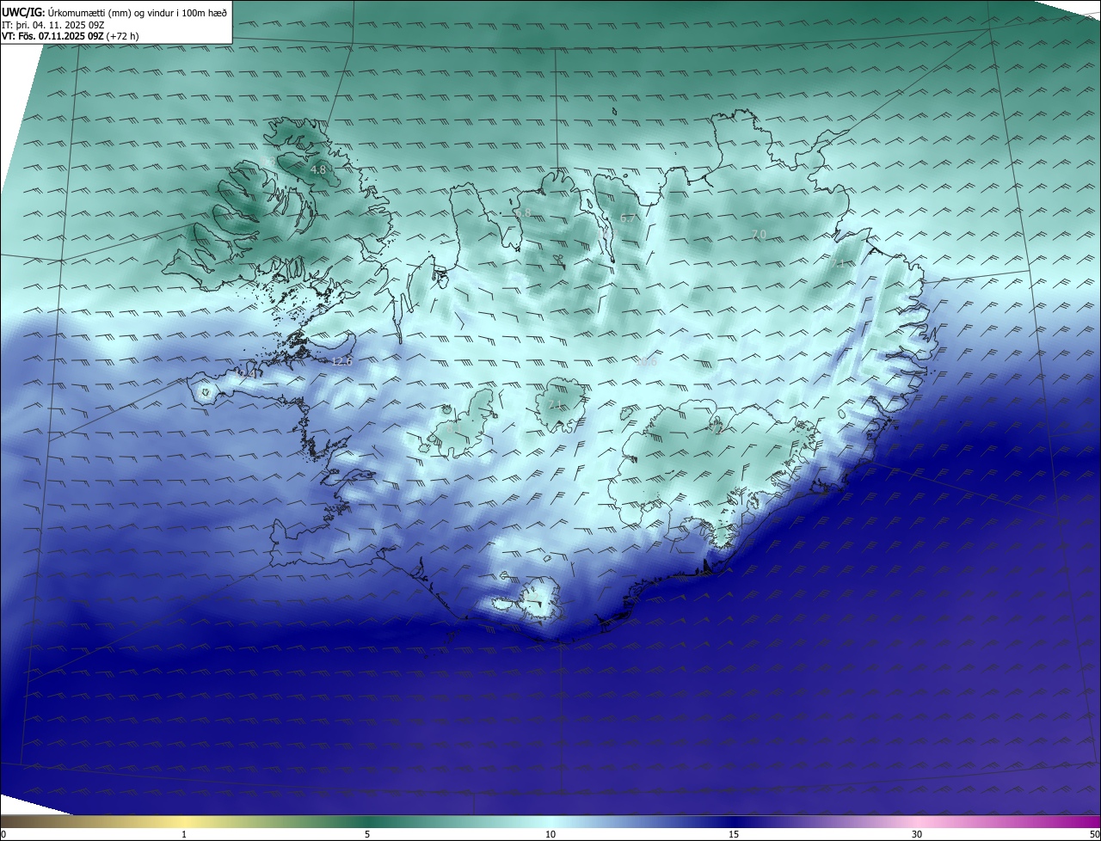Click the 5 tick label on the color scale

click(x=367, y=834)
